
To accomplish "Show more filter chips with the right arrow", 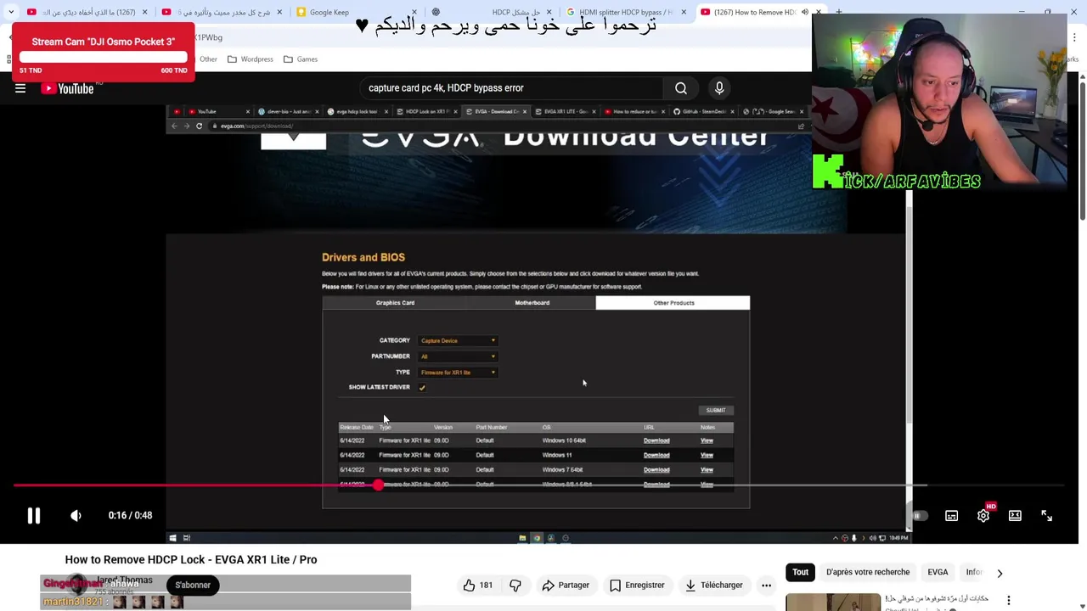I will tap(1000, 573).
